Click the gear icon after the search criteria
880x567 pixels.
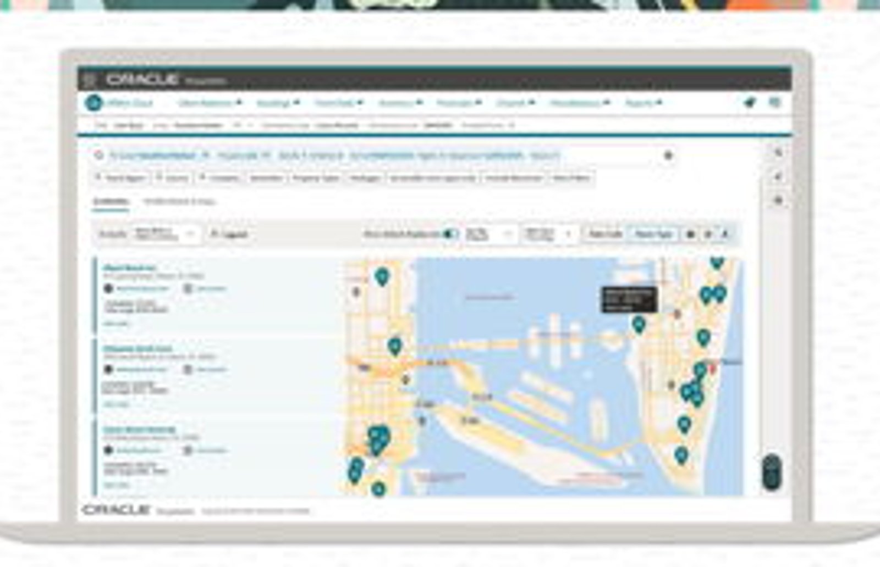pos(668,156)
